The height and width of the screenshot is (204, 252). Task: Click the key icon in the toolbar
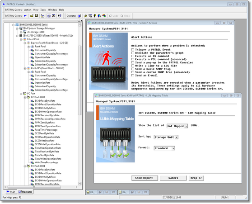click(85, 16)
